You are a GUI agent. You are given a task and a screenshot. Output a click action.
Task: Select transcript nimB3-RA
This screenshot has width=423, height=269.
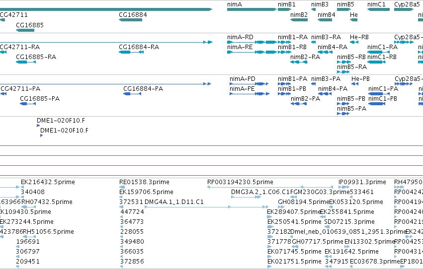click(x=313, y=42)
